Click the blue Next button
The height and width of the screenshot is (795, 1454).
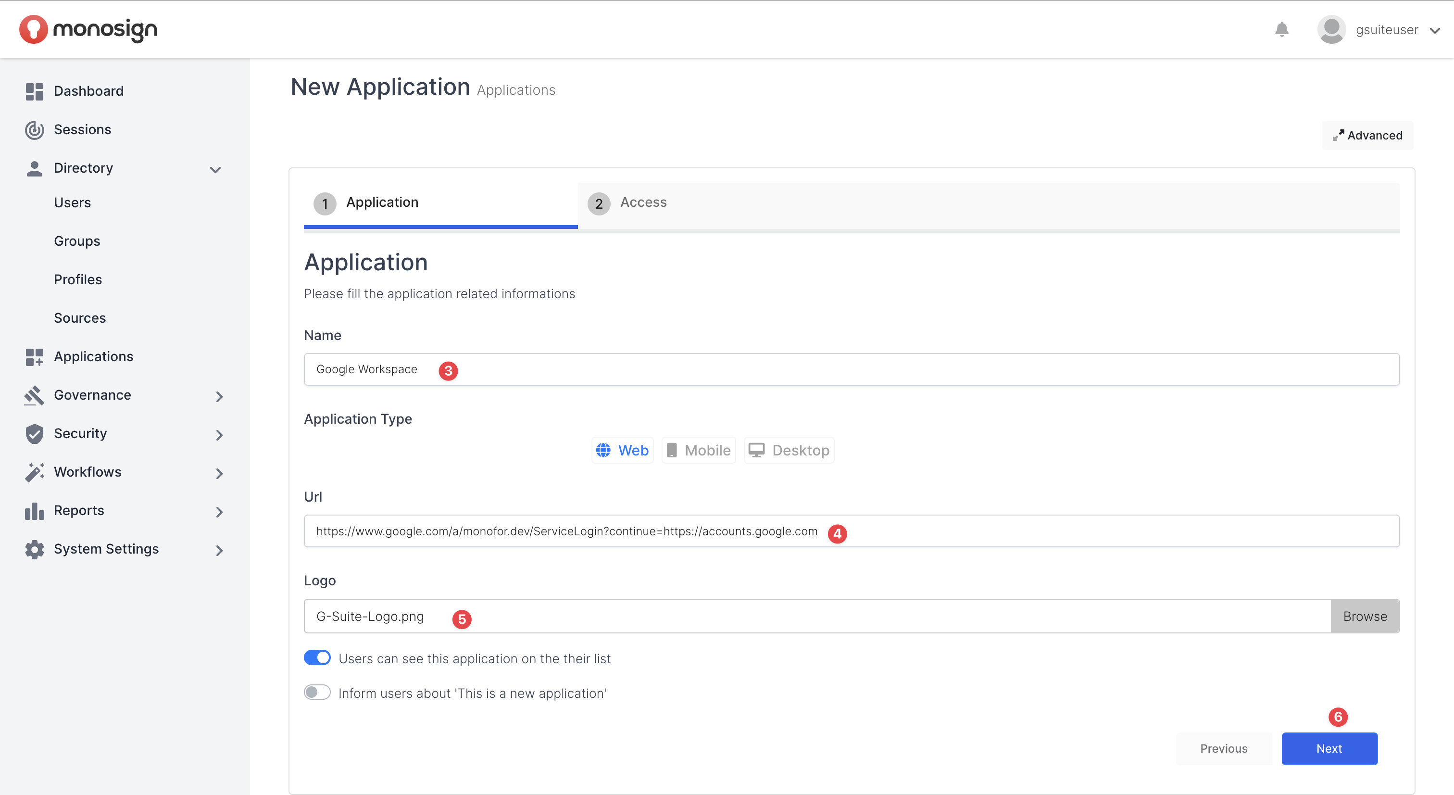1329,748
